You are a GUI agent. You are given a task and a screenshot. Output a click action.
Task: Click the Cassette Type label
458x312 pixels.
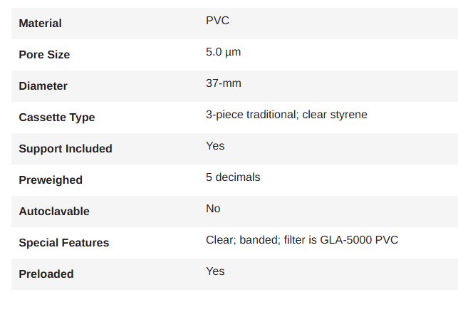57,118
